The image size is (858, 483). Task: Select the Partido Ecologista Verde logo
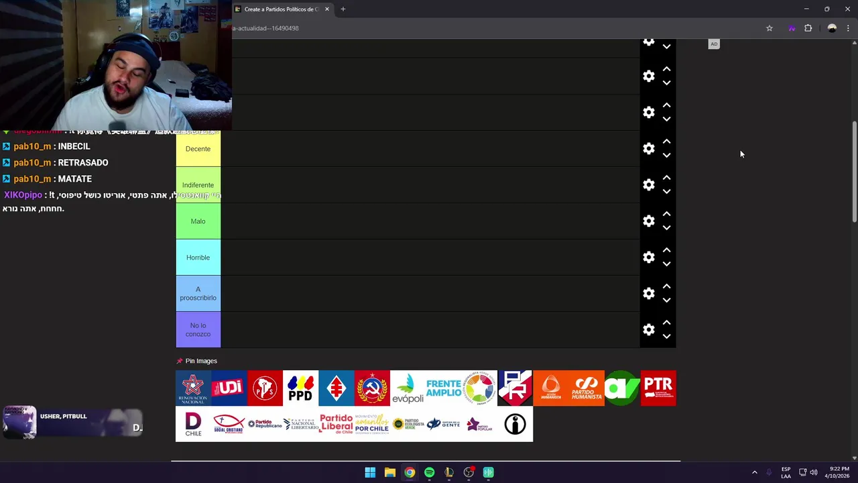[408, 424]
